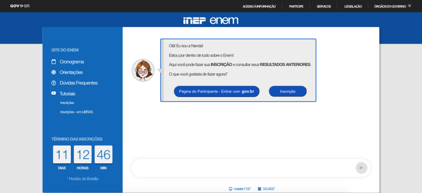Open the Dúvidas Frequentes link
This screenshot has width=422, height=193.
tap(79, 83)
